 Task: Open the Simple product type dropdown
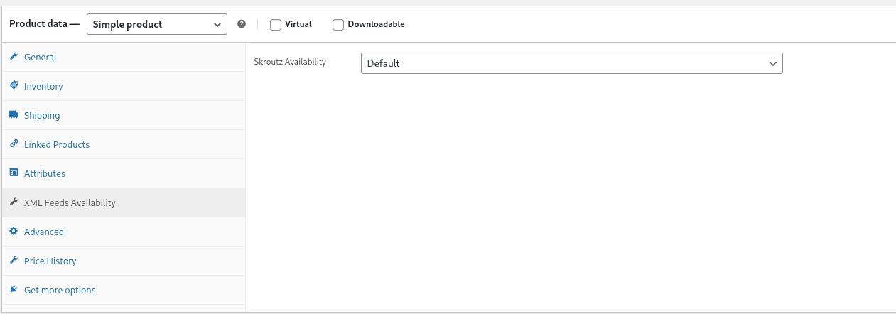(x=157, y=24)
